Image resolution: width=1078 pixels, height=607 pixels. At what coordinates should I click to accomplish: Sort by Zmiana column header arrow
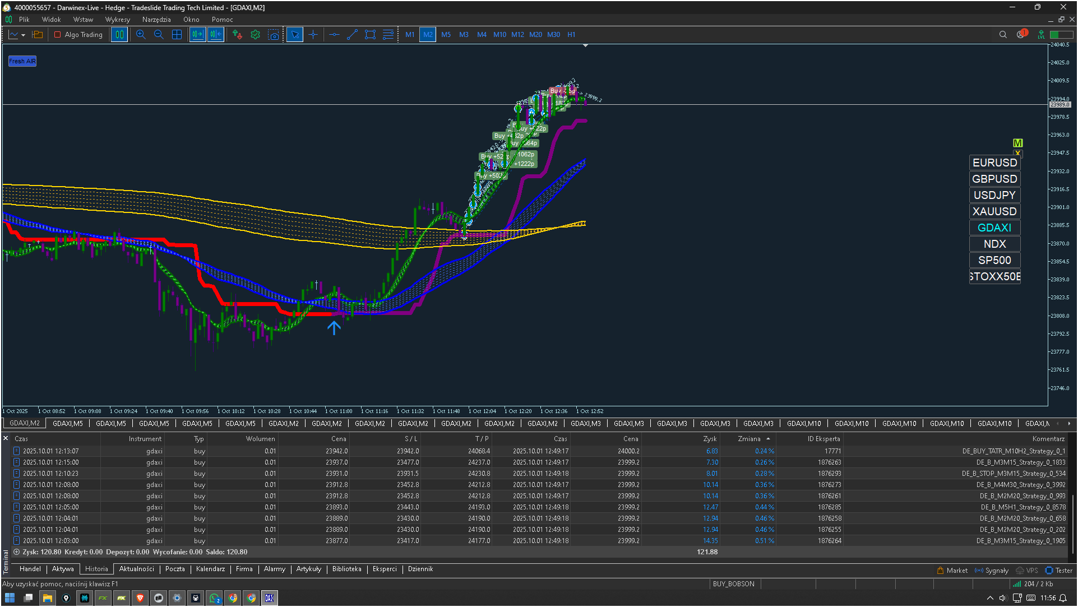tap(768, 439)
